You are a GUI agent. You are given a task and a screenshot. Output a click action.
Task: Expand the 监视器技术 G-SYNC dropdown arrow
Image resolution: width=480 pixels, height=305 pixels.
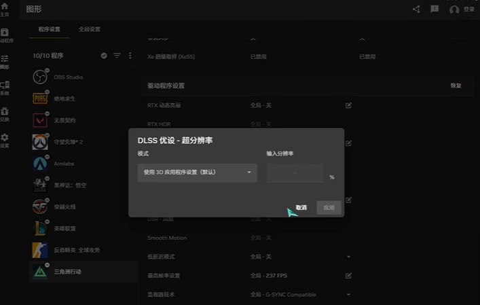click(348, 294)
